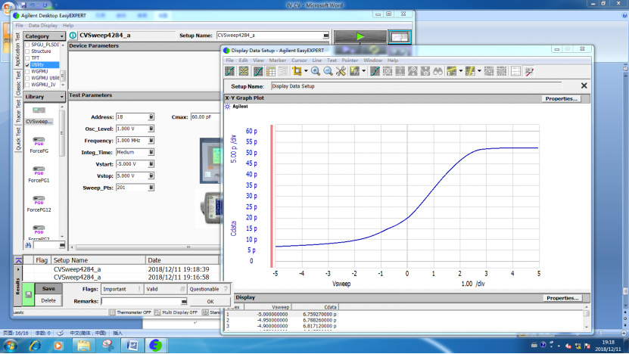The height and width of the screenshot is (354, 629).
Task: Open graph tools wrench-and-screwdriver icon
Action: click(x=341, y=71)
